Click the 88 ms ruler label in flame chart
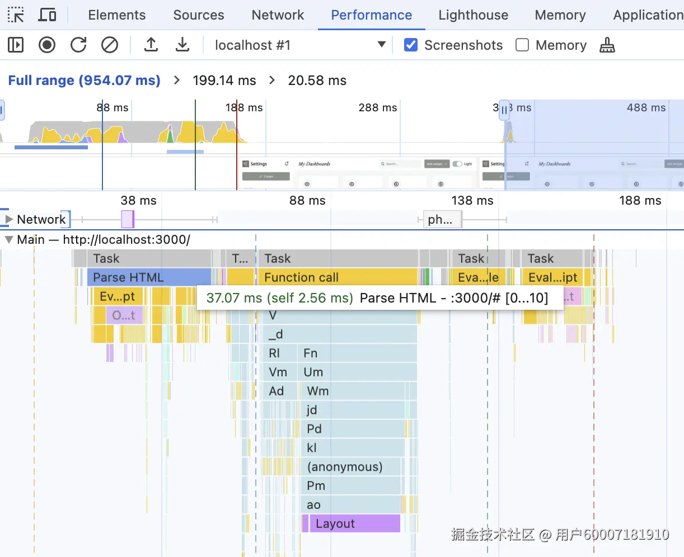 (307, 201)
